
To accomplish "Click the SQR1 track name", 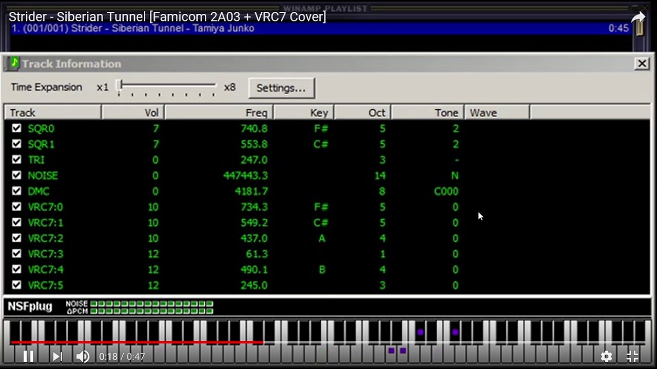I will coord(41,144).
